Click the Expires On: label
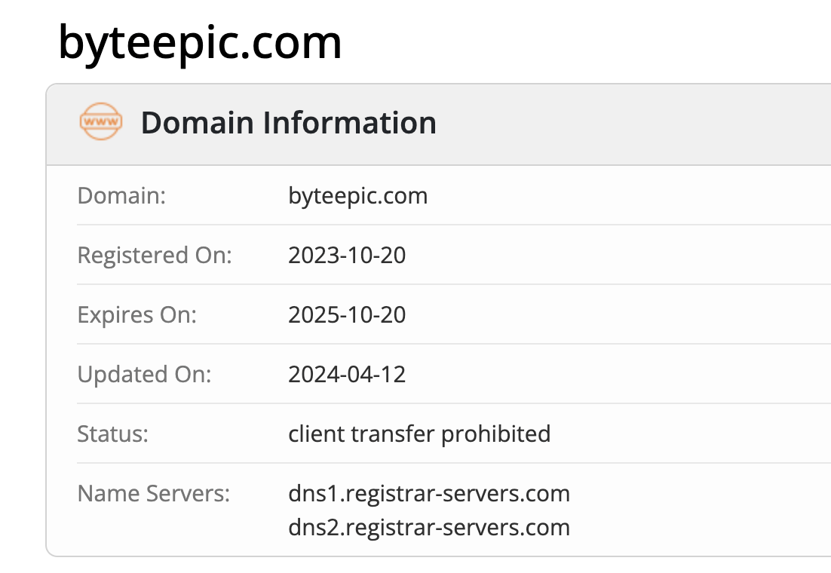 136,315
